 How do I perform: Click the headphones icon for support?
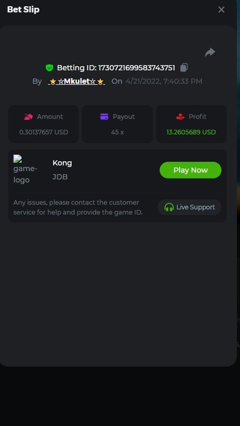169,207
